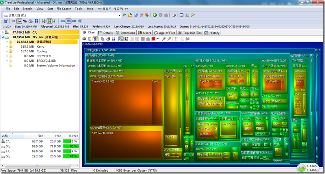Open the drive path dropdown

tap(120, 15)
